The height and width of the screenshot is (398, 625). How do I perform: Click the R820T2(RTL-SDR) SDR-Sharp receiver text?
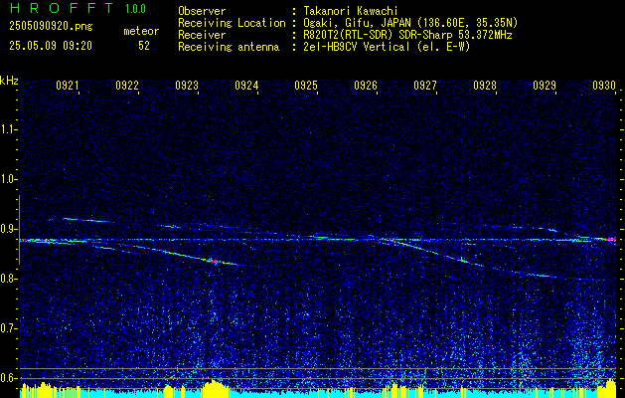coord(407,35)
